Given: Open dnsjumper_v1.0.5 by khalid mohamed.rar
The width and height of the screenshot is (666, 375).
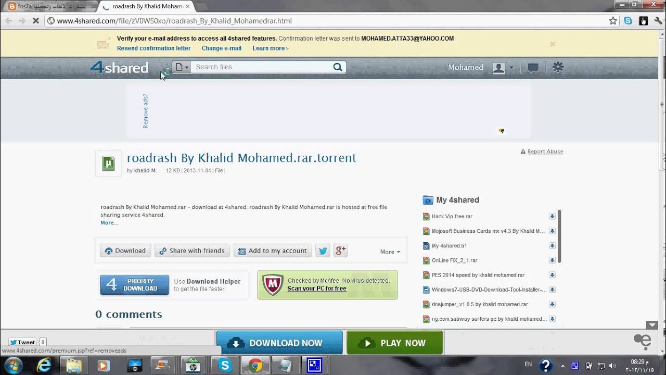Looking at the screenshot, I should (480, 304).
